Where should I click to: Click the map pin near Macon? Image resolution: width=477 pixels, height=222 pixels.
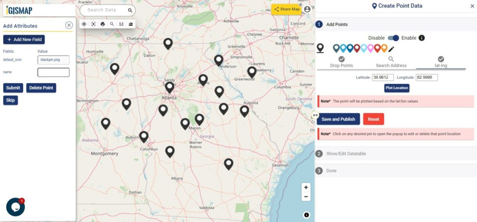click(199, 119)
